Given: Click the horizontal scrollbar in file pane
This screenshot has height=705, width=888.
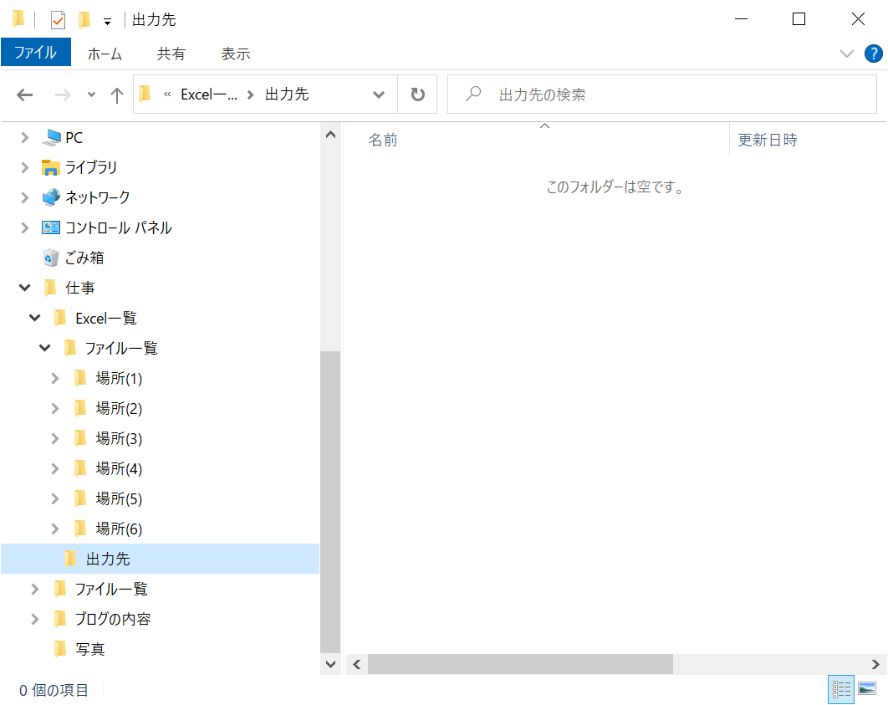Looking at the screenshot, I should coord(519,664).
